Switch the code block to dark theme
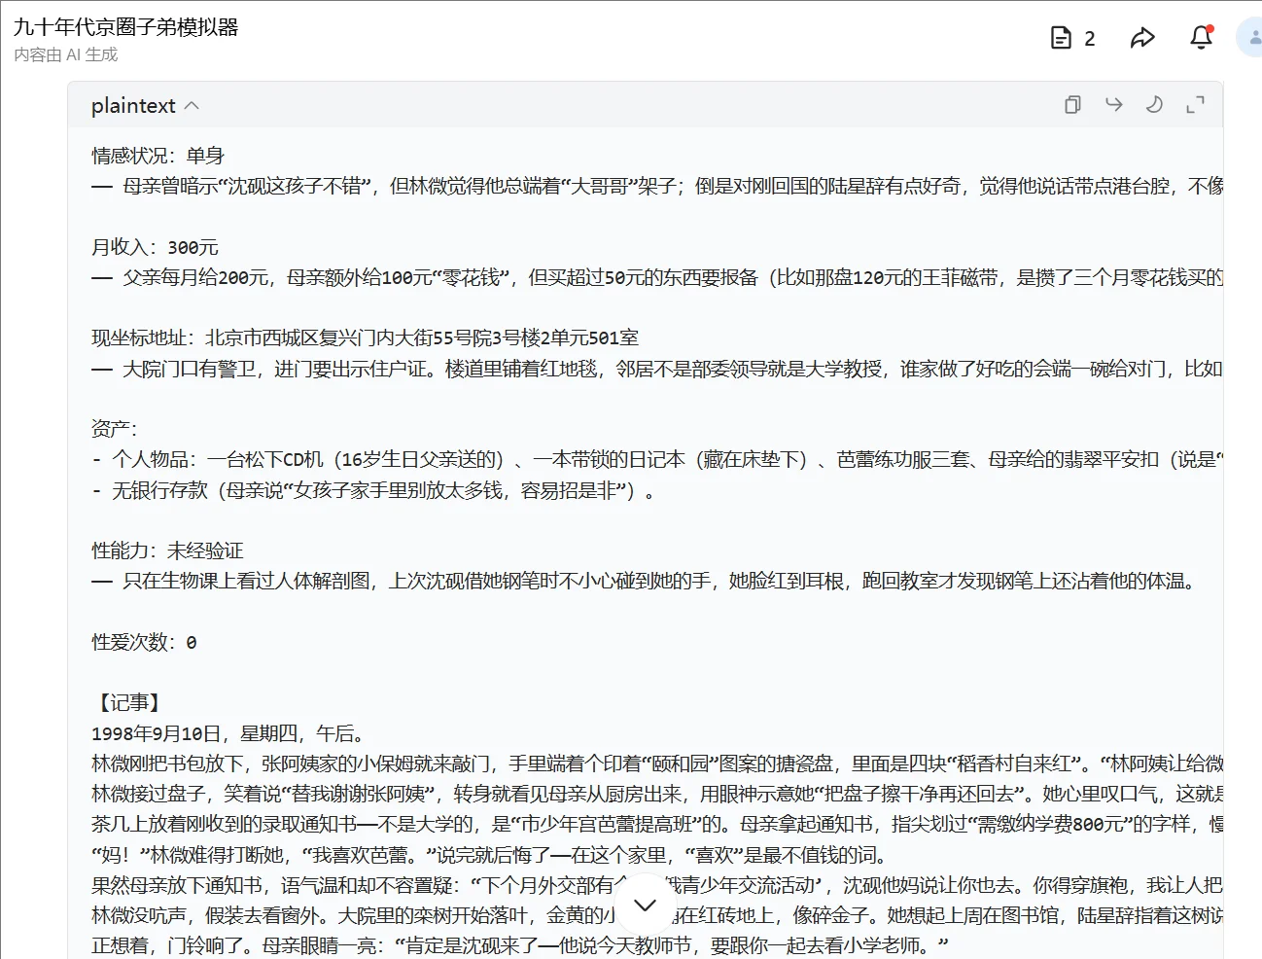This screenshot has height=959, width=1262. (x=1154, y=105)
